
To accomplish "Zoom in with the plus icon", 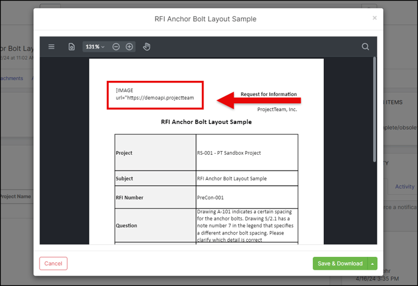I will 129,47.
